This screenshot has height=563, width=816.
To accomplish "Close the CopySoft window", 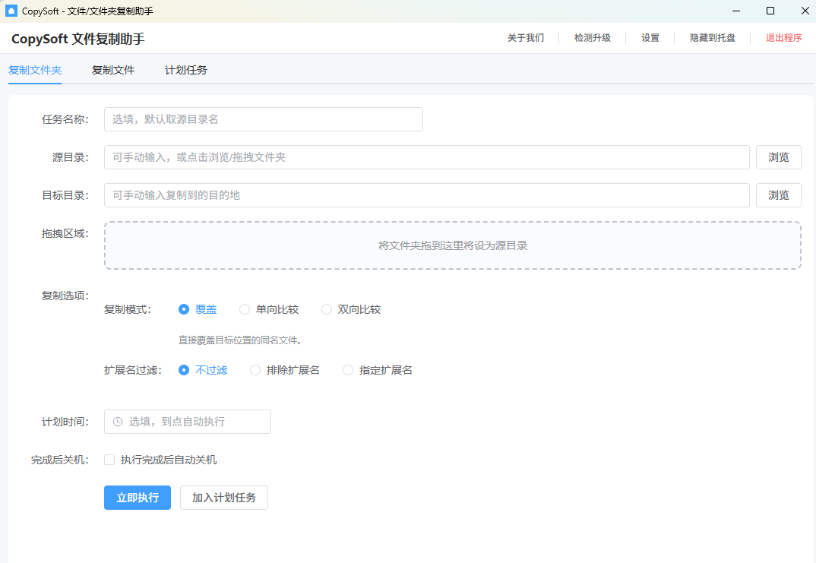I will (x=805, y=11).
